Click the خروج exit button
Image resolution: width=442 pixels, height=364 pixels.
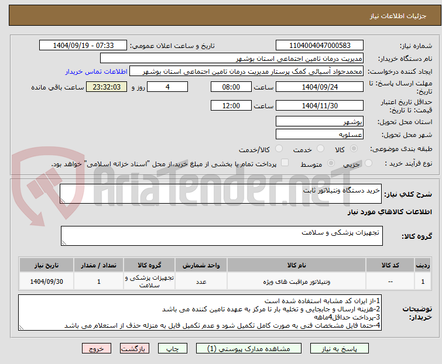(97, 349)
